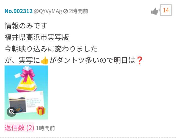Screen dimensions: 176x140
Task: Click the yellow thumbs-up emoji in the text
Action: click(x=45, y=60)
